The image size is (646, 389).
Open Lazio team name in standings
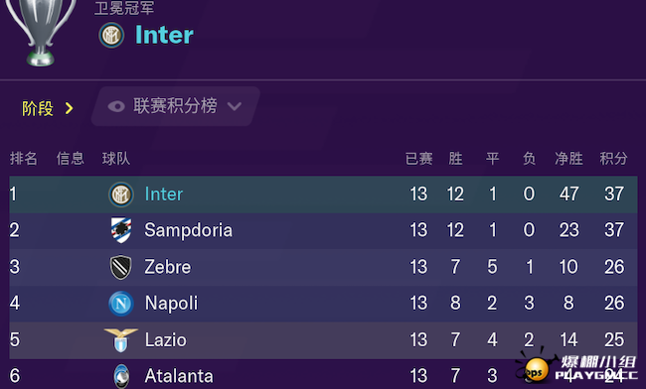tap(166, 340)
